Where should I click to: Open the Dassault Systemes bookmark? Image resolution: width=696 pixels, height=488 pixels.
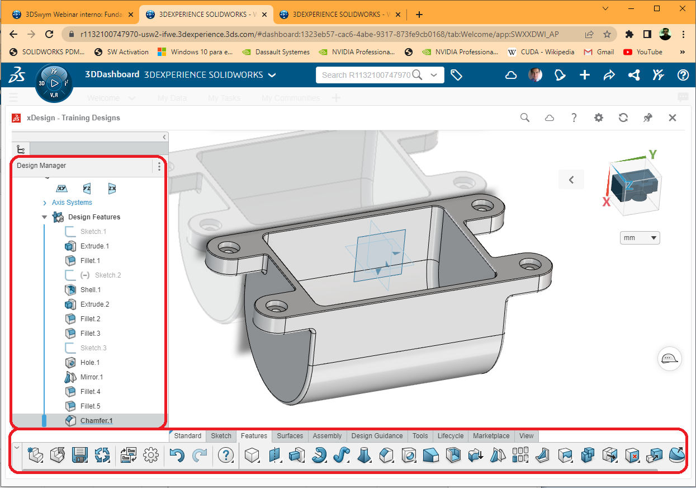click(x=276, y=52)
